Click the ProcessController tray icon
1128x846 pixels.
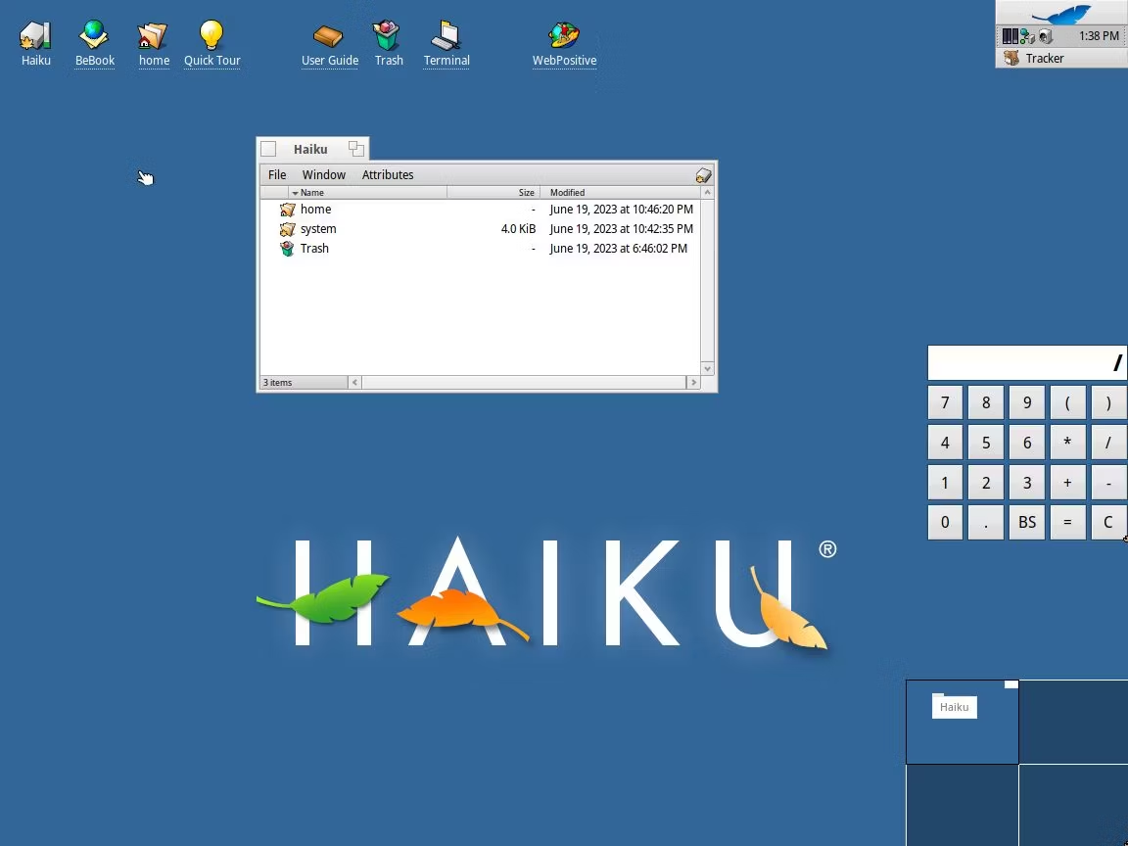[1010, 36]
